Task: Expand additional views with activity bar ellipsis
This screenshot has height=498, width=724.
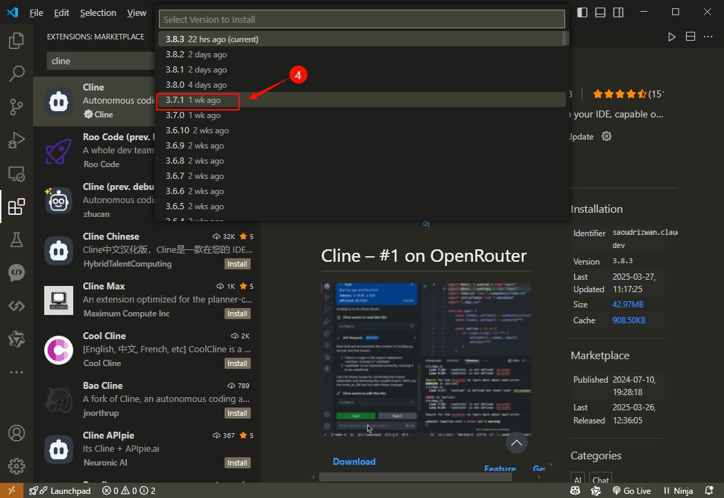Action: (x=17, y=372)
